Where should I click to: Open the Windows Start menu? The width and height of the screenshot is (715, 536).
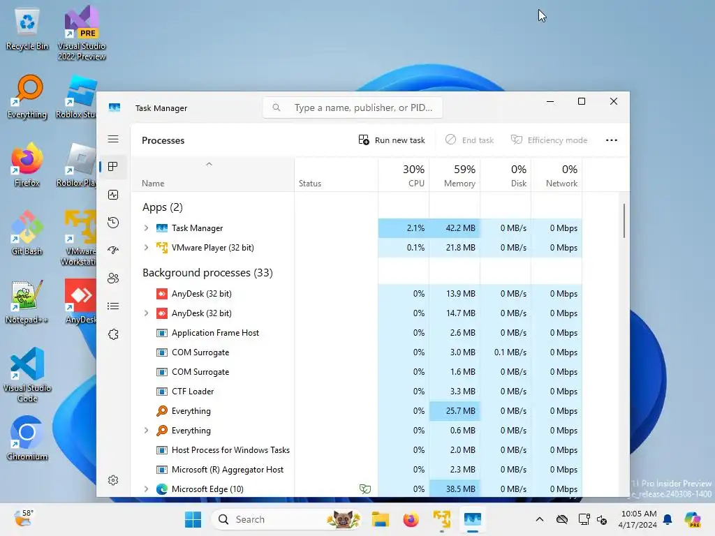(193, 519)
